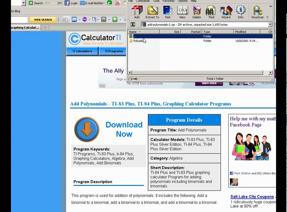Open the address combo box dropdown arrow

point(24,3)
